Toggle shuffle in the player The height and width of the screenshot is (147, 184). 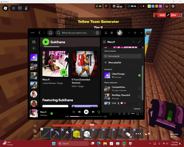(74, 112)
